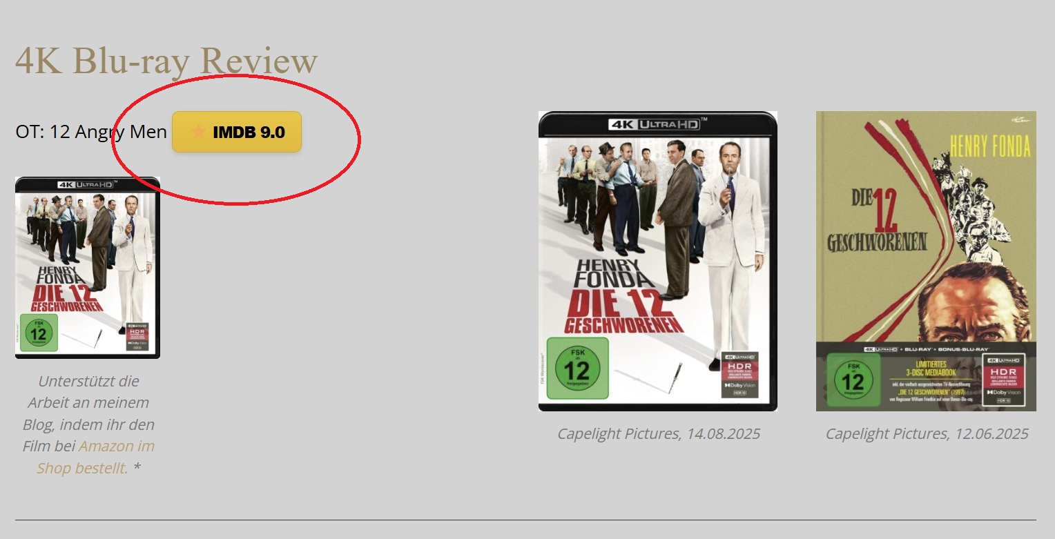Click the FSK 12 badge on the mediabook cover

(x=853, y=380)
